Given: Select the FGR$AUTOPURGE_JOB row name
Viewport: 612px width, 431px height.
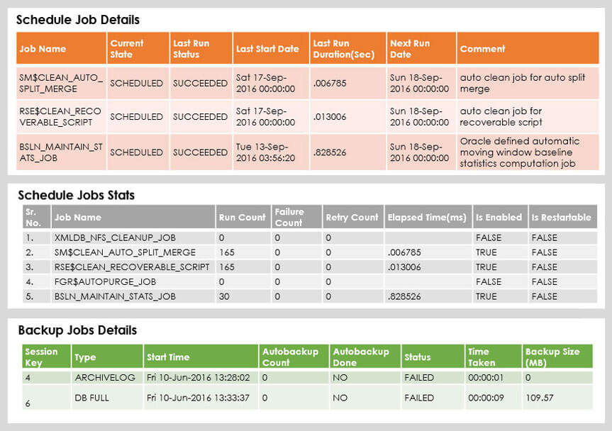Looking at the screenshot, I should pyautogui.click(x=106, y=281).
